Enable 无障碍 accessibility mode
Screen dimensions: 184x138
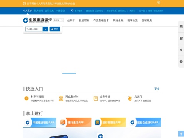pyautogui.click(x=132, y=11)
